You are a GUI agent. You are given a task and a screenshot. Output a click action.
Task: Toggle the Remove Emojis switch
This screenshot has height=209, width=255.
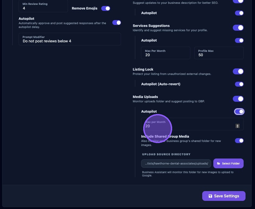pos(106,8)
